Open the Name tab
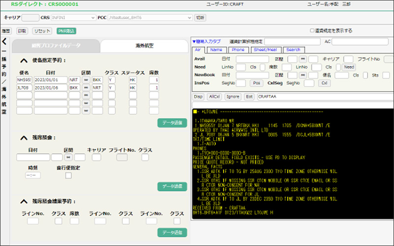Screen dimensions: 394x246 (x=216, y=50)
